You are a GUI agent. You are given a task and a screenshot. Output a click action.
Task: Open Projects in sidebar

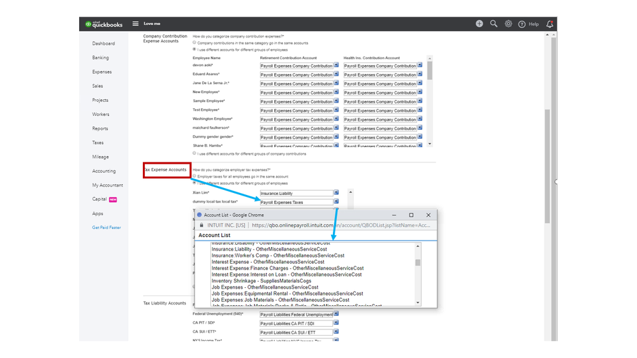[x=100, y=100]
